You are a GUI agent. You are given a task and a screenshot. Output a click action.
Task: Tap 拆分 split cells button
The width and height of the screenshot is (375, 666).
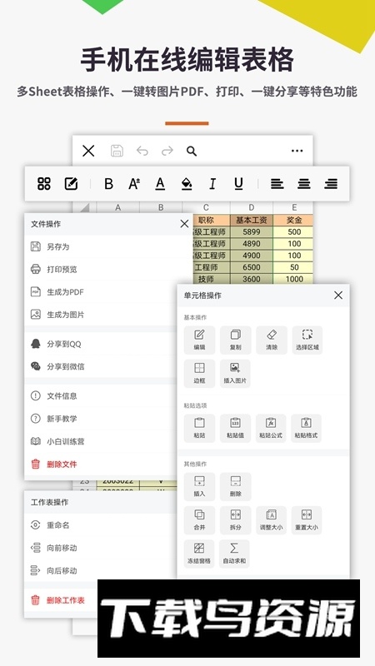[x=236, y=519]
